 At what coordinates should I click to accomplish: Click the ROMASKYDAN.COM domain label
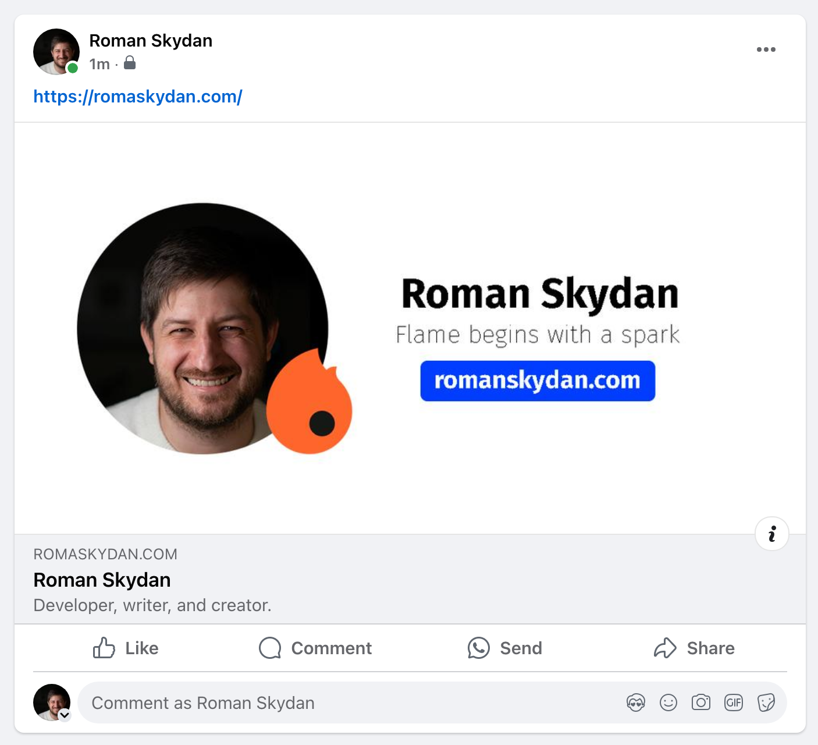[x=105, y=554]
